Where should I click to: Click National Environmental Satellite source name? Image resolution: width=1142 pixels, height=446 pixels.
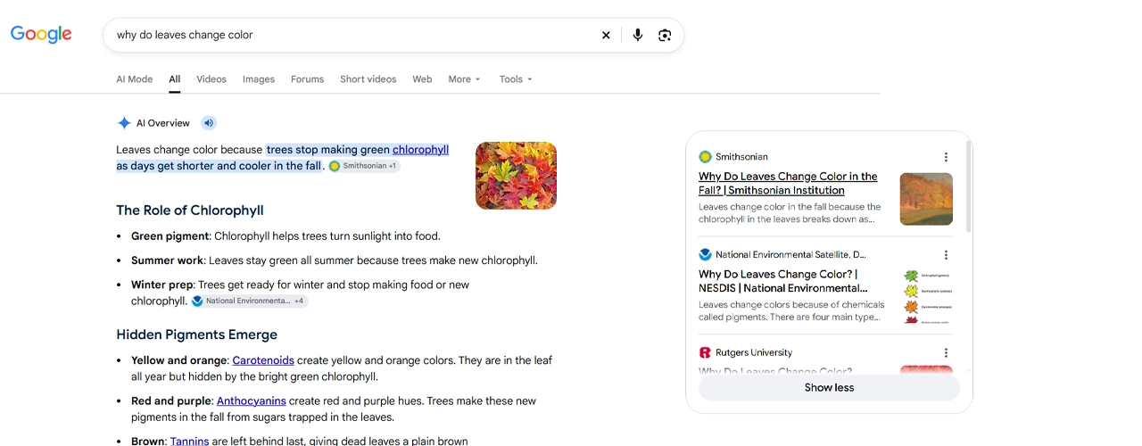pos(790,255)
